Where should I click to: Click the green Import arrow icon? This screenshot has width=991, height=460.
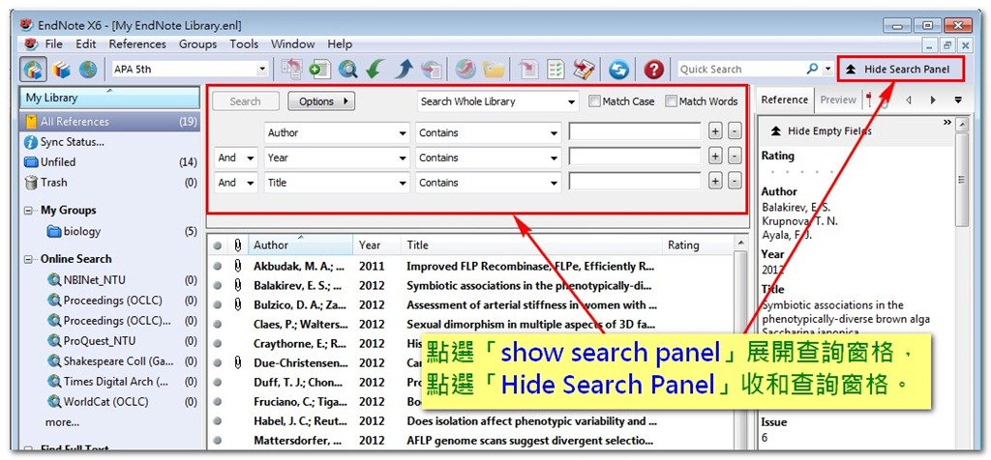375,69
